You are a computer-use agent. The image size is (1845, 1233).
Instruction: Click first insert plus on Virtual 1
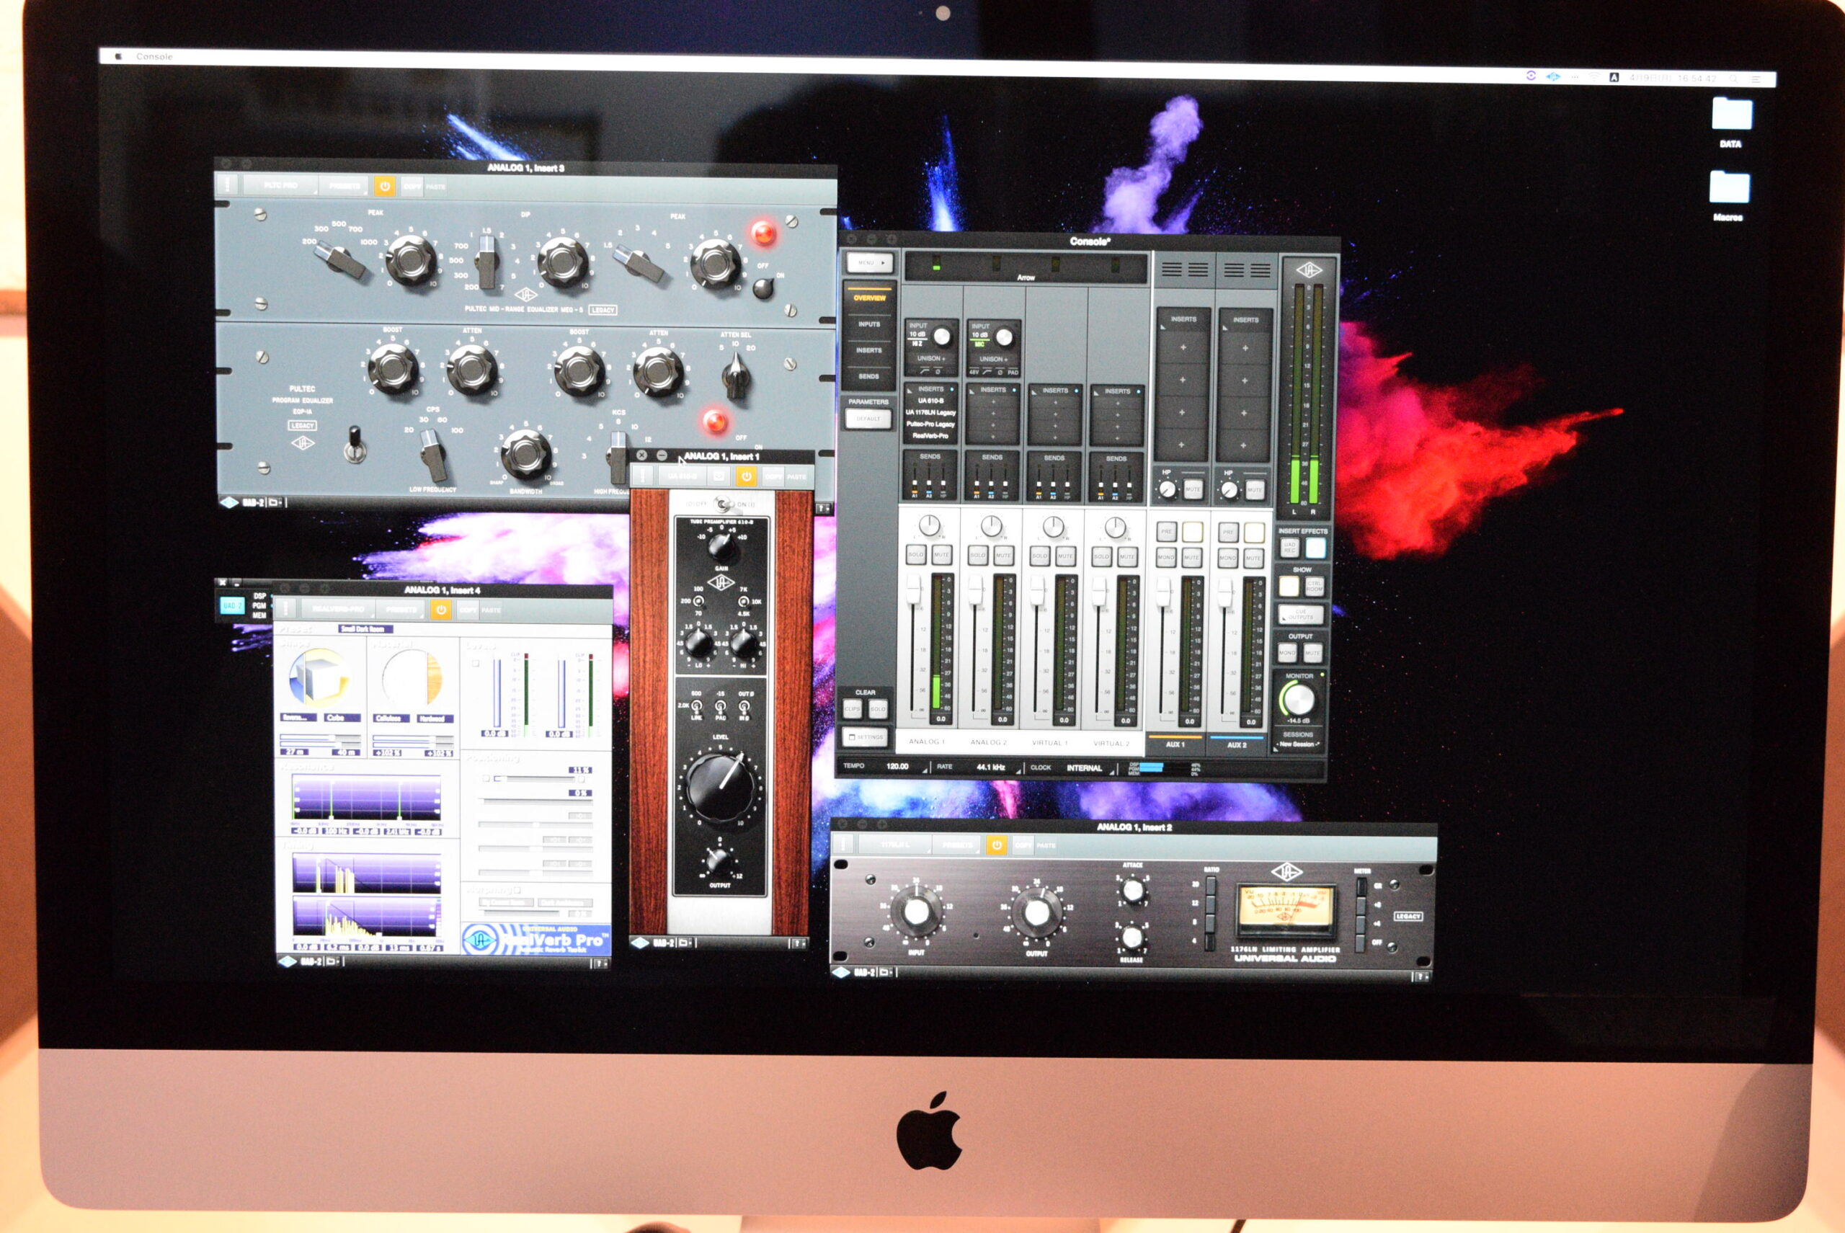(x=1055, y=403)
